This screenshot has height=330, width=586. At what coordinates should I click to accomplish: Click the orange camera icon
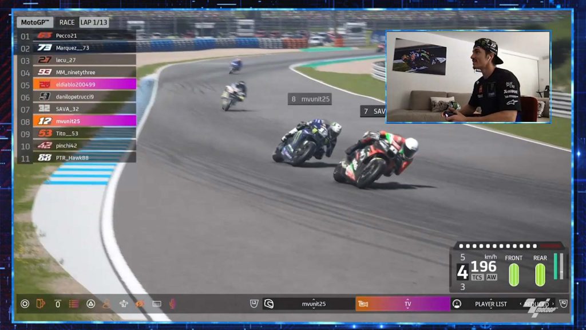[x=363, y=304]
